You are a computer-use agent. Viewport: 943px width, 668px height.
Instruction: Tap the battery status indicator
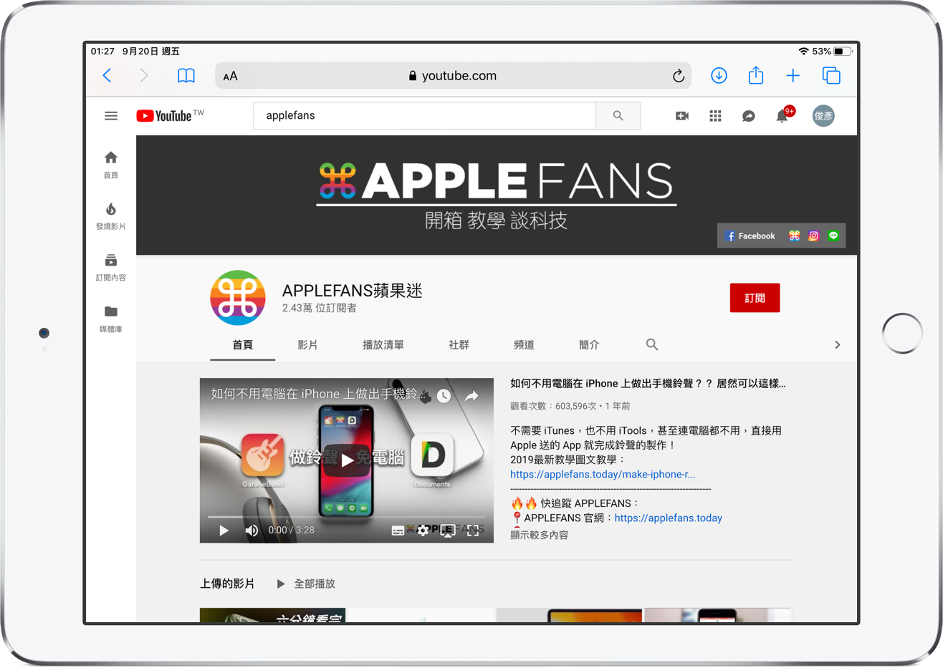(x=843, y=52)
